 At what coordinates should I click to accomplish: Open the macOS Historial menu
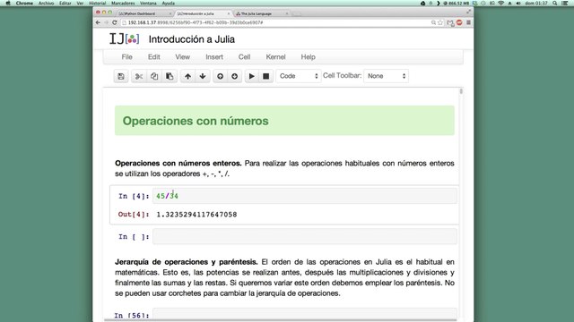coord(98,3)
